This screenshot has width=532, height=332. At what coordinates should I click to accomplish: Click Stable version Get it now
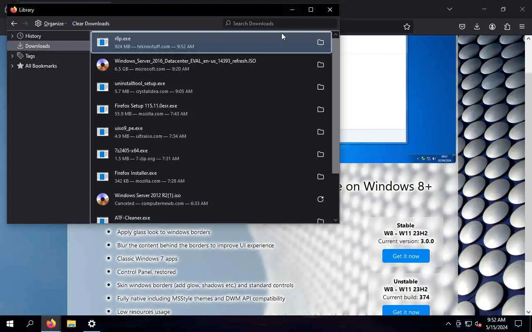406,256
